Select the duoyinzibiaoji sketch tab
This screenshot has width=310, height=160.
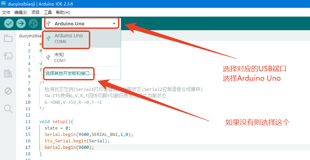30,36
